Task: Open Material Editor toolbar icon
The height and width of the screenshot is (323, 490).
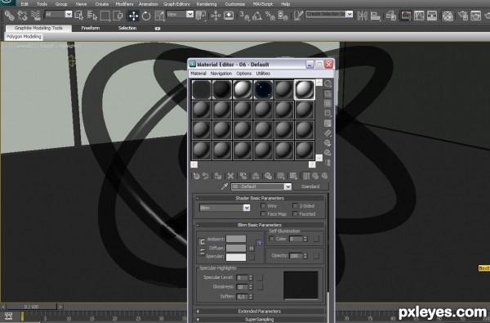Action: (x=448, y=16)
